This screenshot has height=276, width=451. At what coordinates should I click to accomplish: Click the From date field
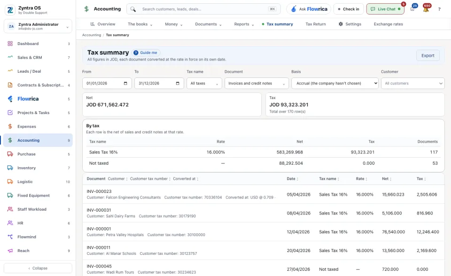pos(107,84)
